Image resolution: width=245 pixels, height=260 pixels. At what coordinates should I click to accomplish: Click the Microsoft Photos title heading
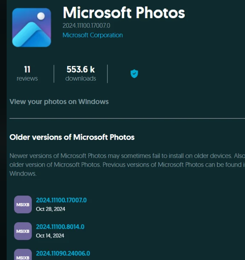[x=124, y=13]
